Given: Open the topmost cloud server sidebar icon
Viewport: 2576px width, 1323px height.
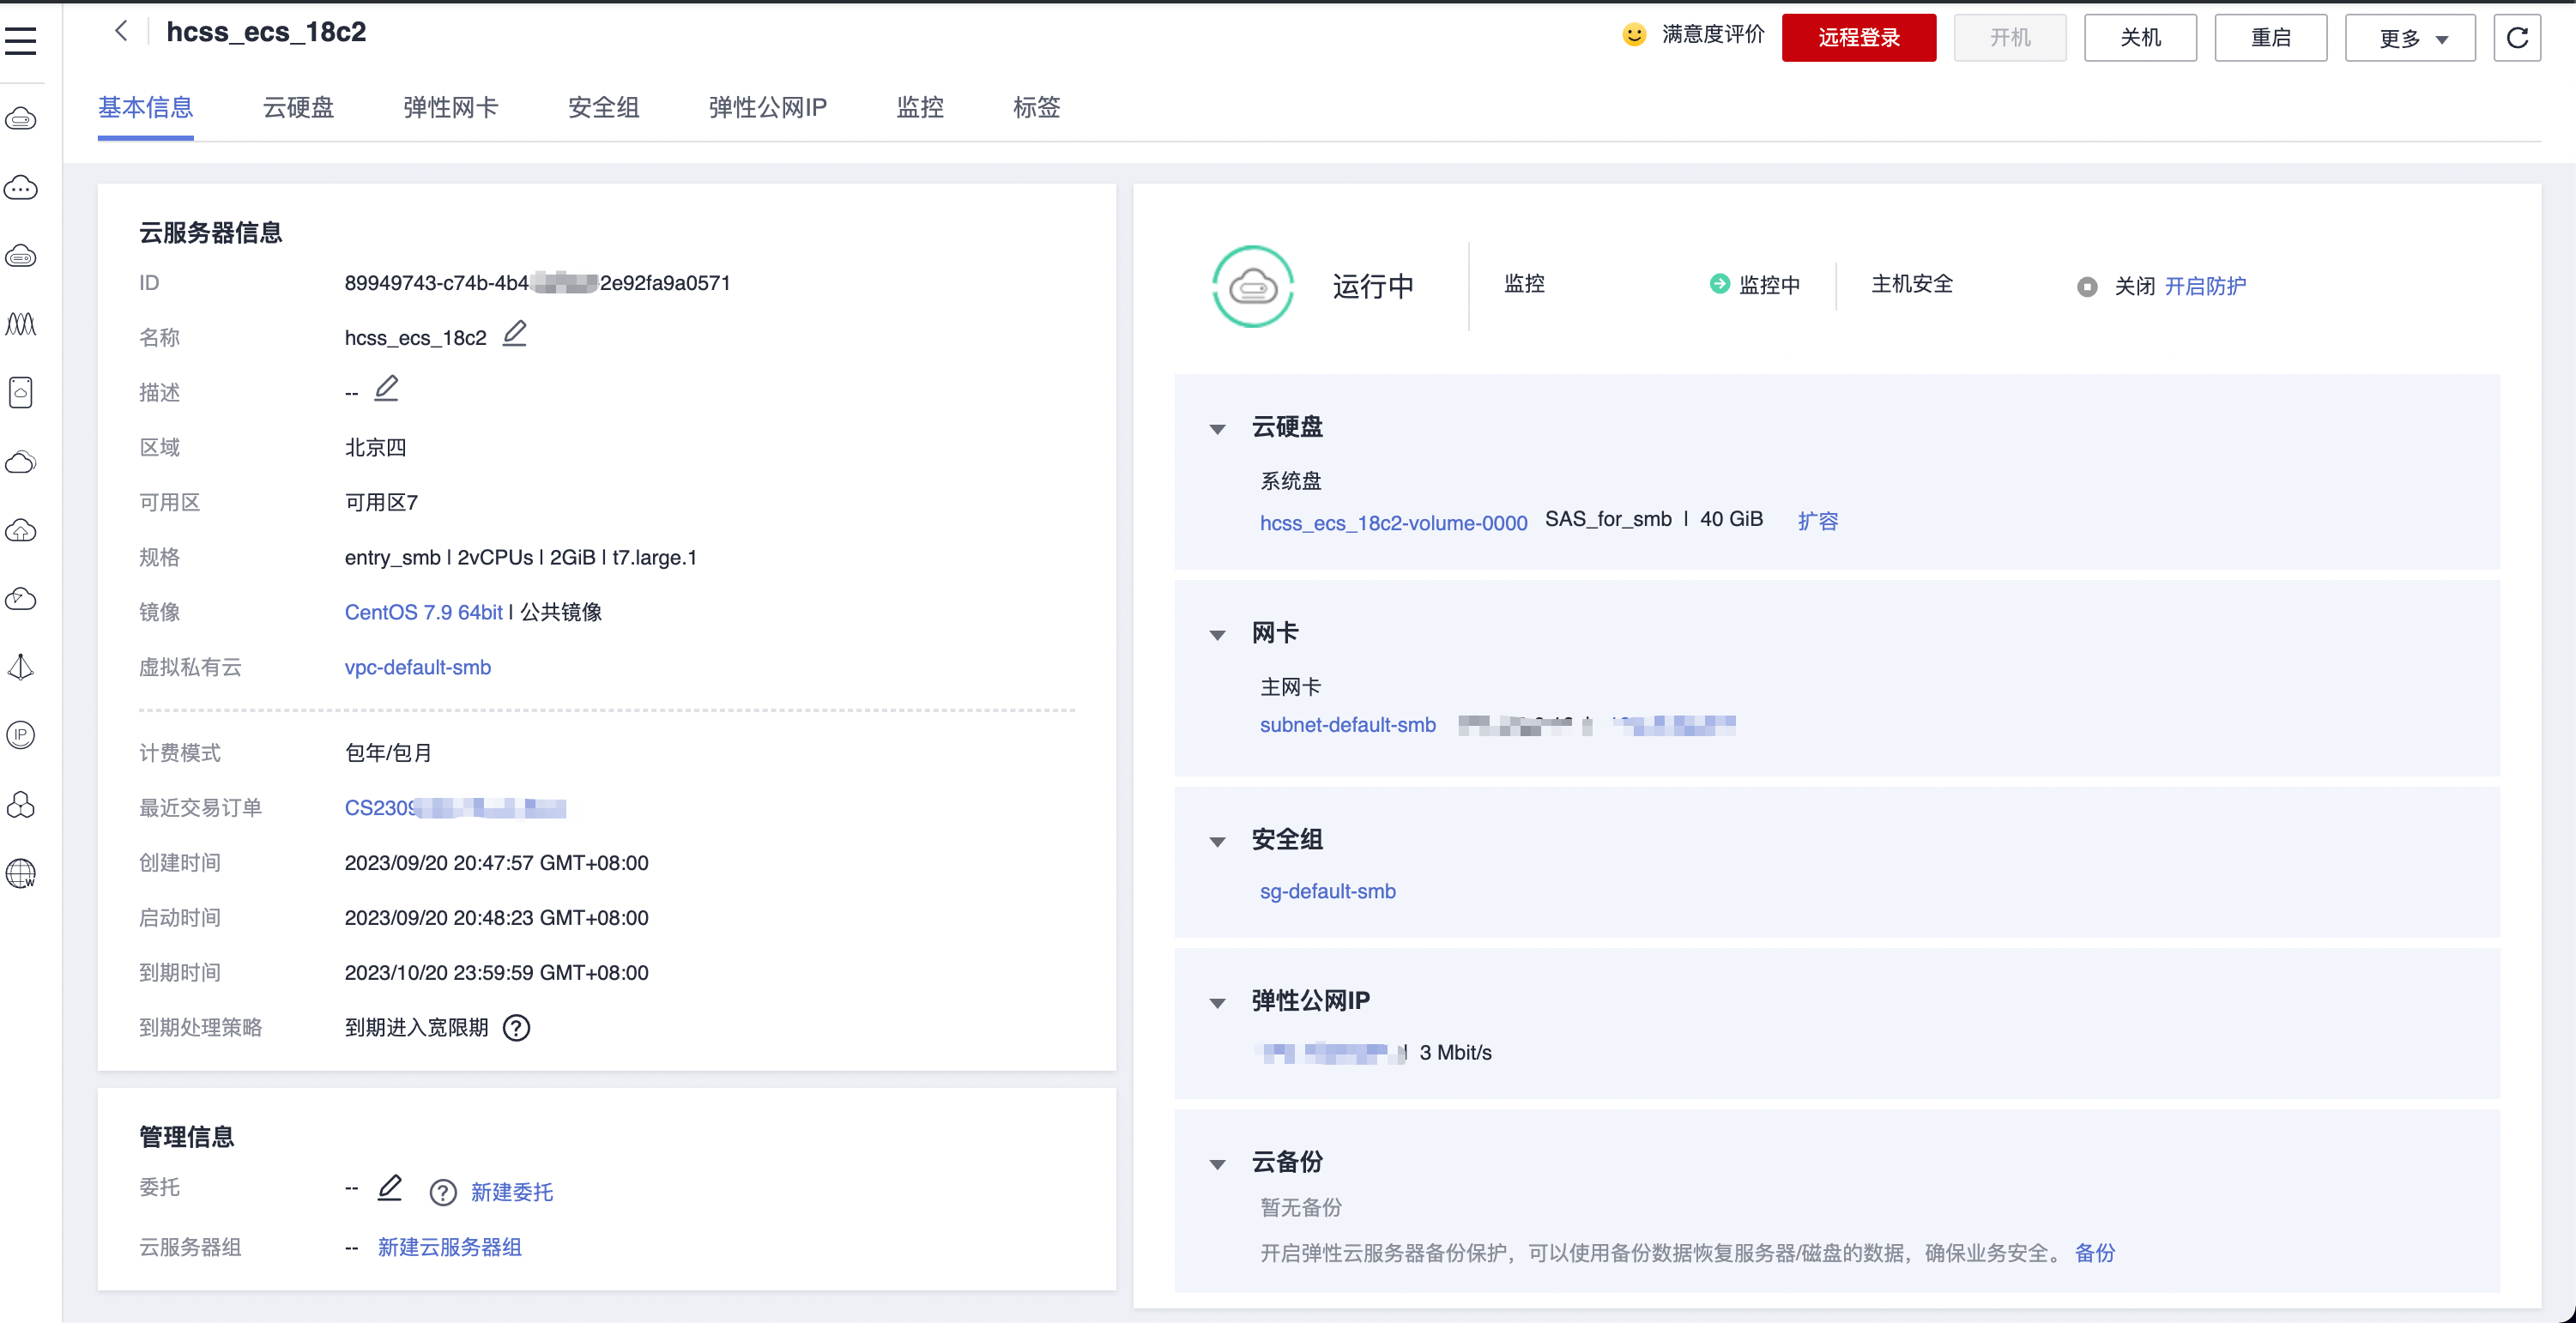Looking at the screenshot, I should [21, 119].
